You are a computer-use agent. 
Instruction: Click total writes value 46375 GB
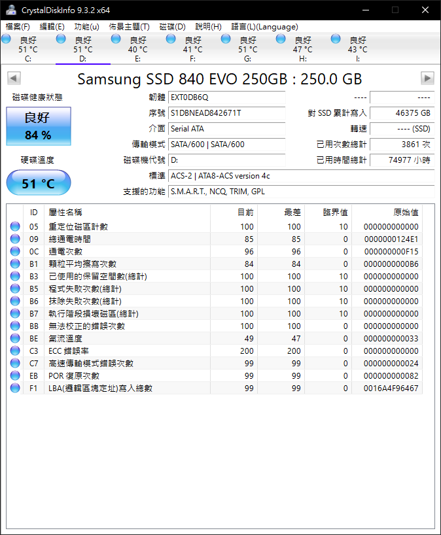click(402, 113)
